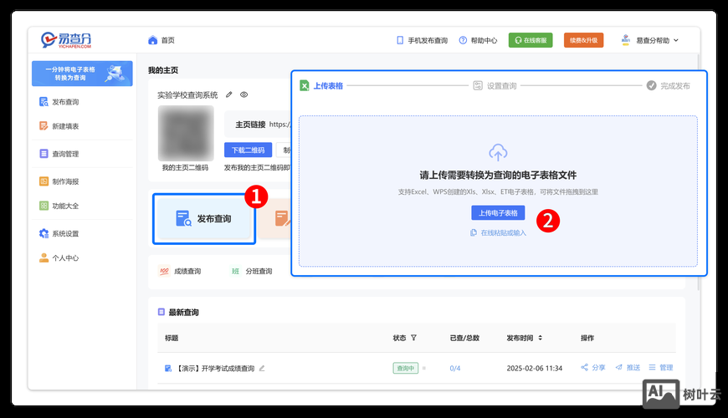Click the page vertical scrollbar
728x418 pixels.
pos(698,171)
